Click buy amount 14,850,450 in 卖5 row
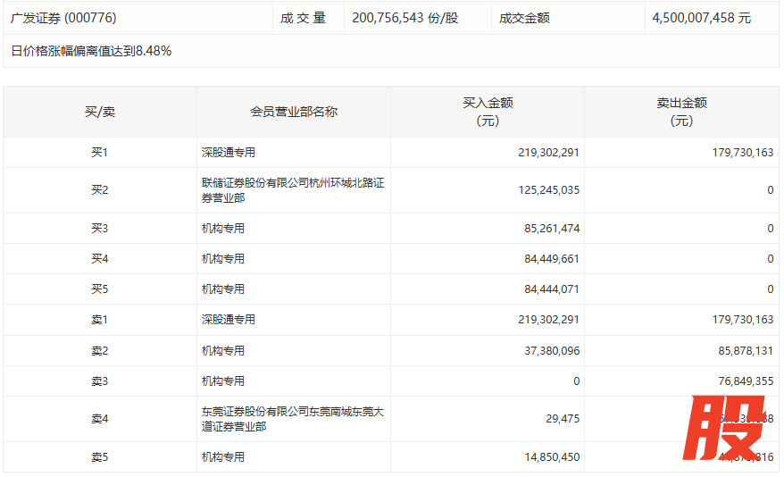The image size is (784, 477). point(548,457)
